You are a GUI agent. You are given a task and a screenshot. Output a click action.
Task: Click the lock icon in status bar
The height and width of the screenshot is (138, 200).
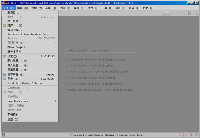coord(186,135)
